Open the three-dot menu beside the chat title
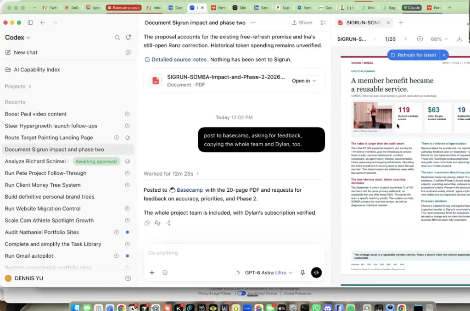The height and width of the screenshot is (311, 470). click(253, 22)
